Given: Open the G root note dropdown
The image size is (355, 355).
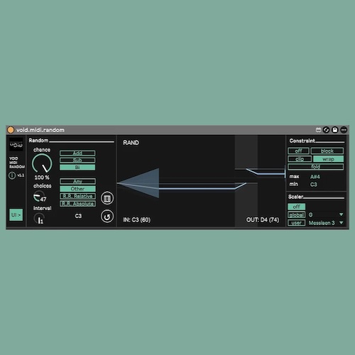Looking at the screenshot, I should click(326, 214).
